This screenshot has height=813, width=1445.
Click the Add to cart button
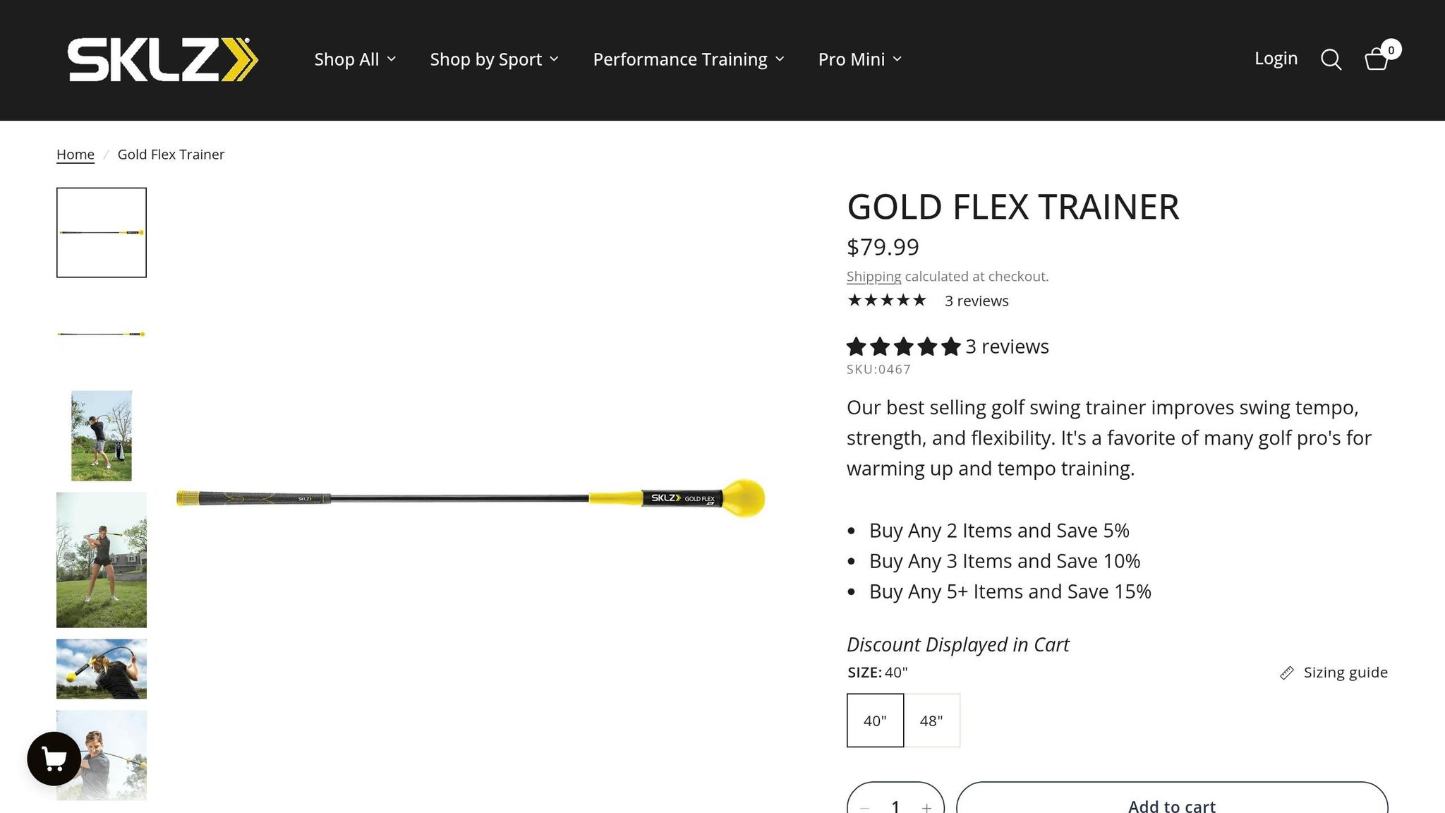pos(1171,805)
